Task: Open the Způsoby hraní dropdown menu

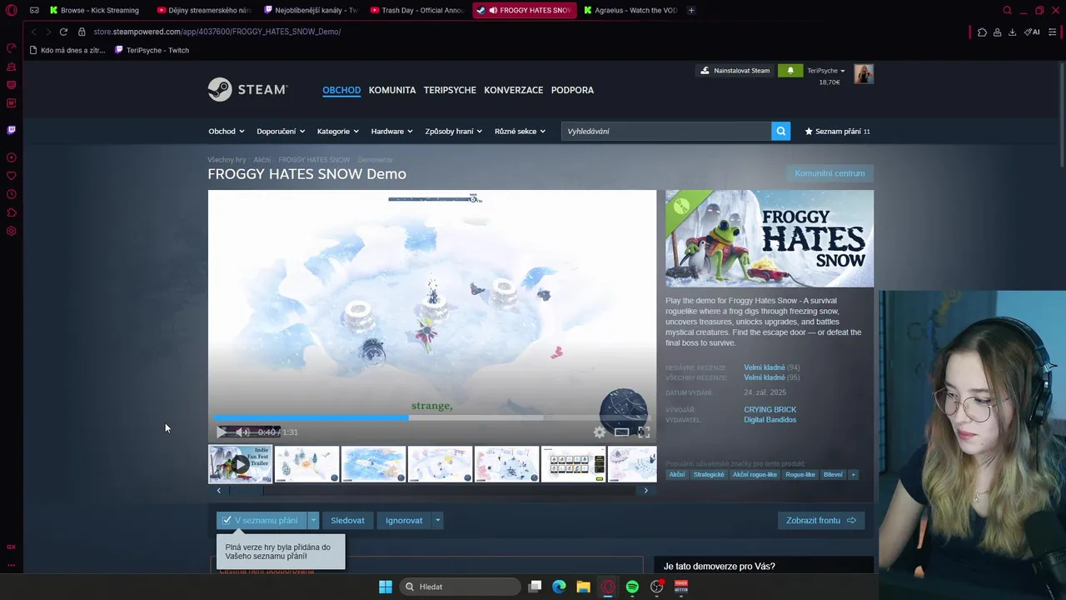Action: [x=454, y=131]
